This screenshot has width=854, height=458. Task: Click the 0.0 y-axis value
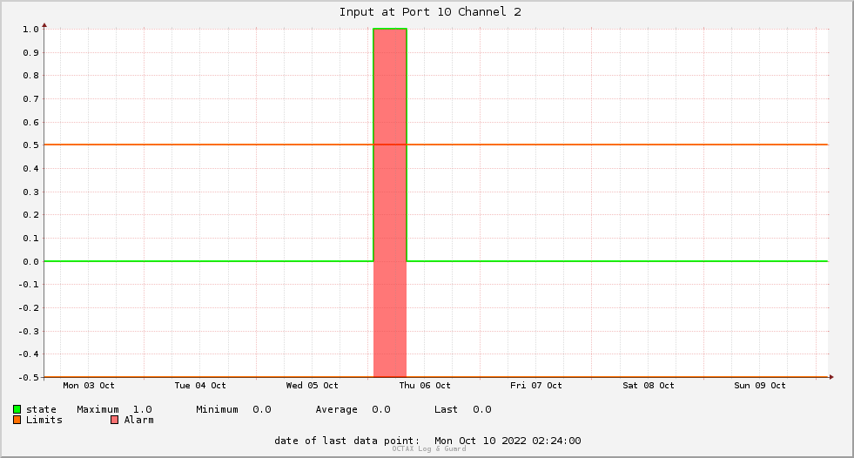(30, 262)
